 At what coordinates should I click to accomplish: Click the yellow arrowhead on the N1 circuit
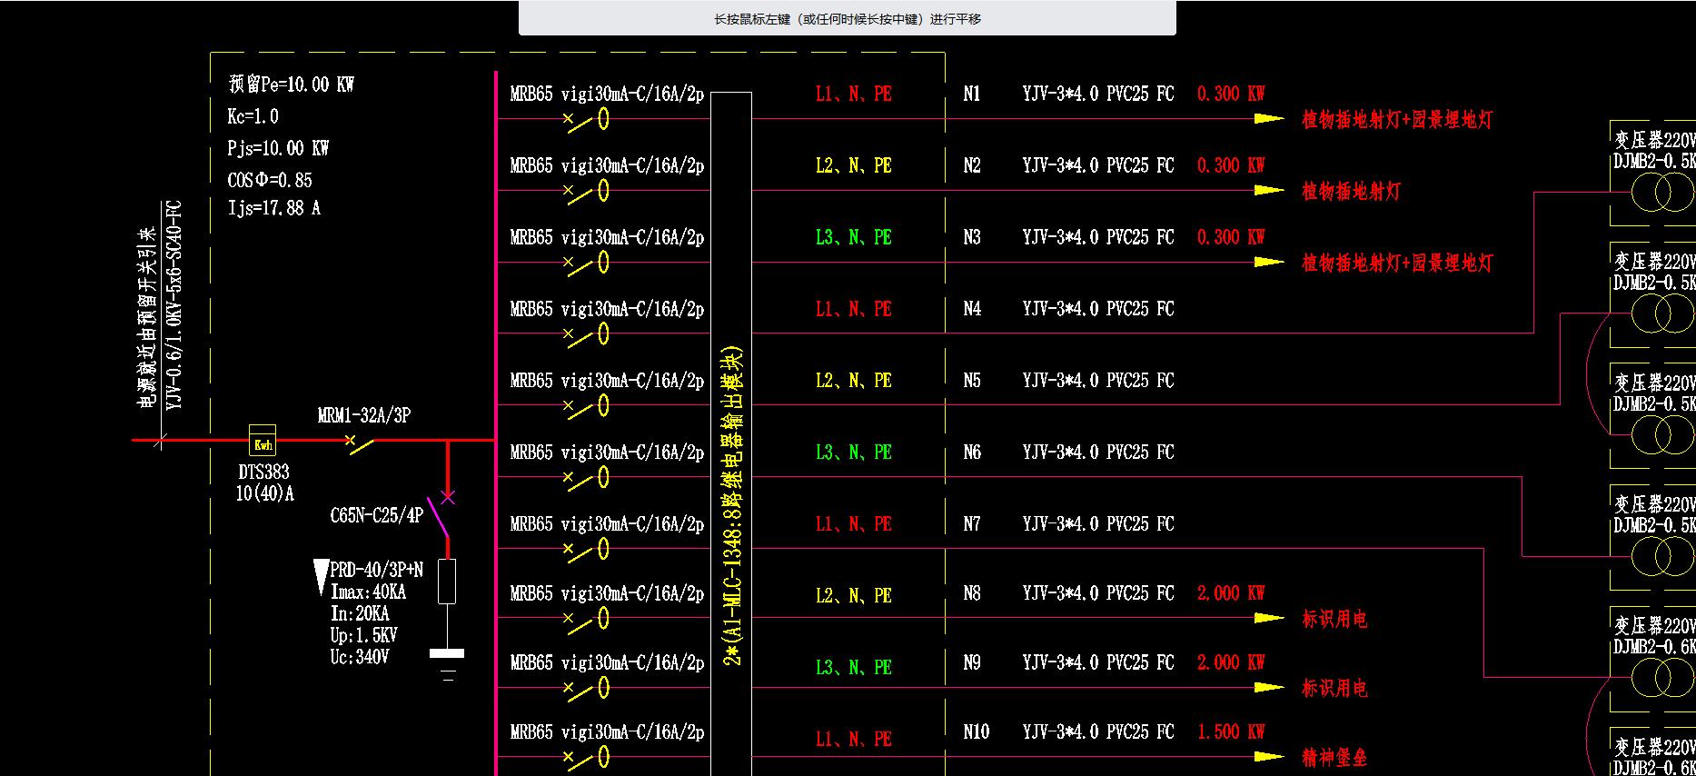[1269, 118]
